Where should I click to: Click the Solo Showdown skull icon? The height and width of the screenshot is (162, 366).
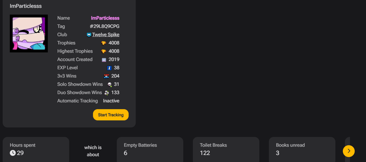[109, 85]
